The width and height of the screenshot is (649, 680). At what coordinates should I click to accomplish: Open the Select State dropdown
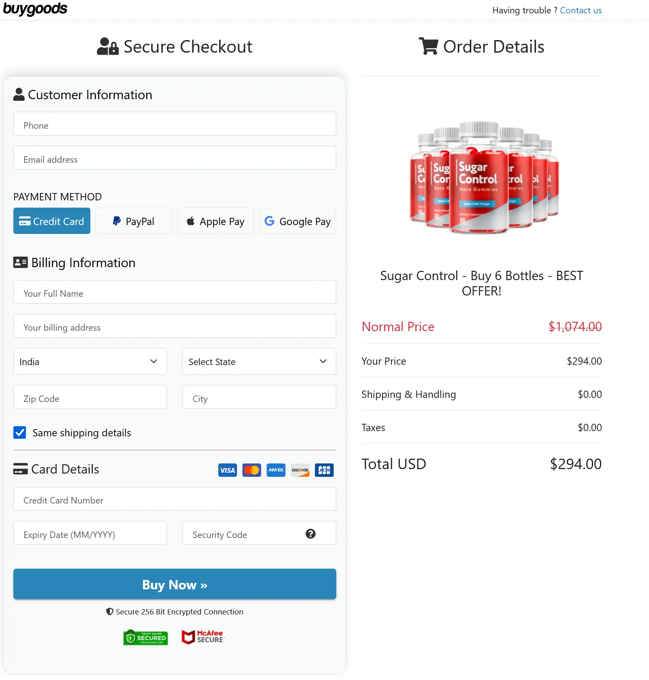click(x=259, y=361)
